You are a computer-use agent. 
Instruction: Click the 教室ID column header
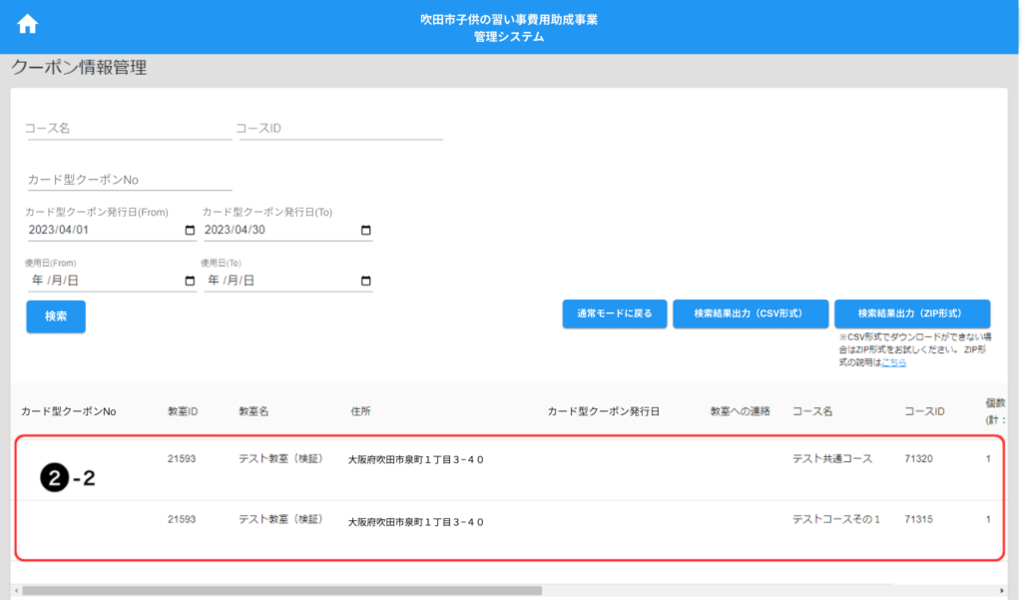183,411
